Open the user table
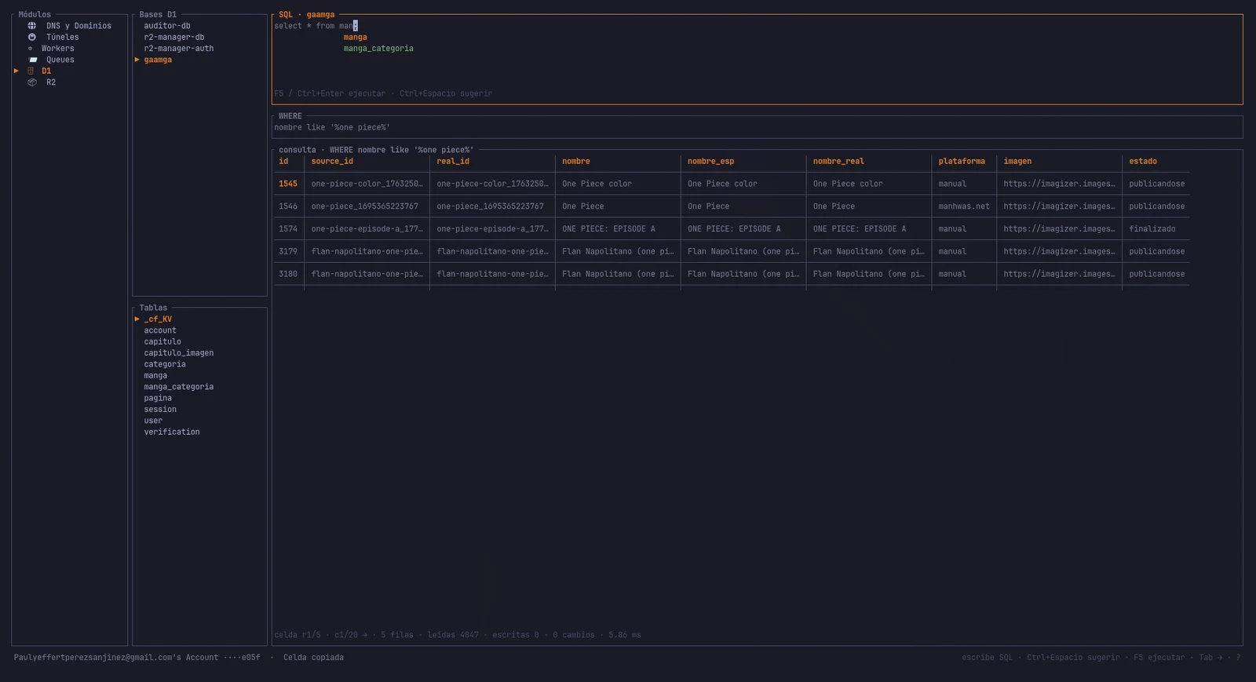The width and height of the screenshot is (1256, 682). tap(152, 421)
